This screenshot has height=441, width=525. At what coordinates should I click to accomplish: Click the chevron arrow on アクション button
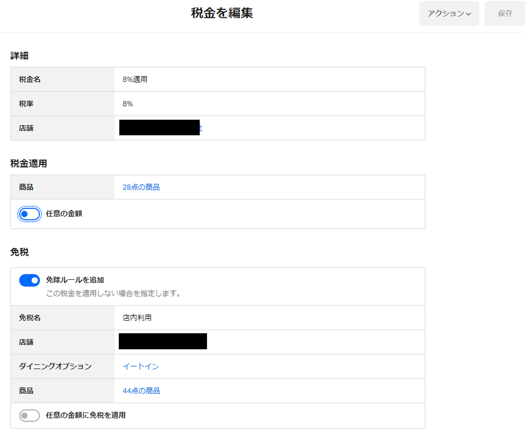(468, 14)
